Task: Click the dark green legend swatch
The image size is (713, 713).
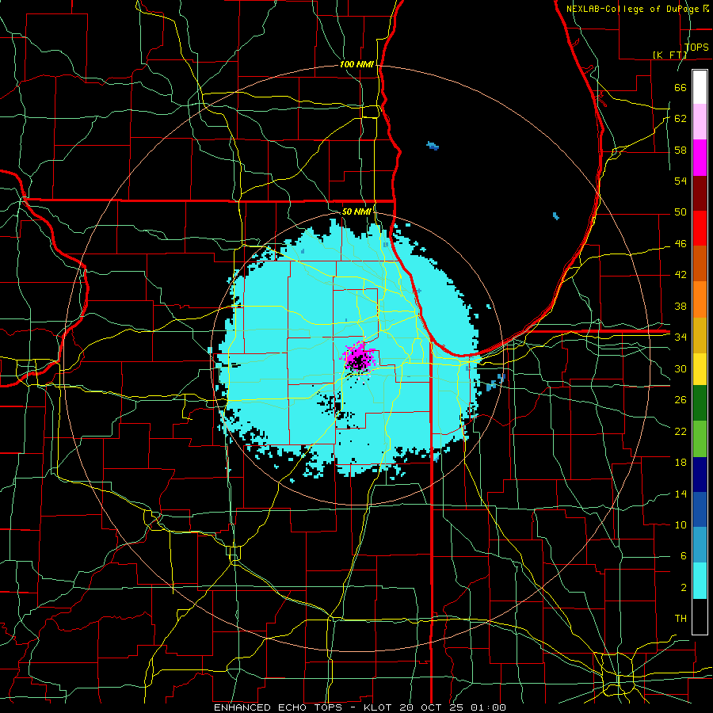Action: coord(700,403)
